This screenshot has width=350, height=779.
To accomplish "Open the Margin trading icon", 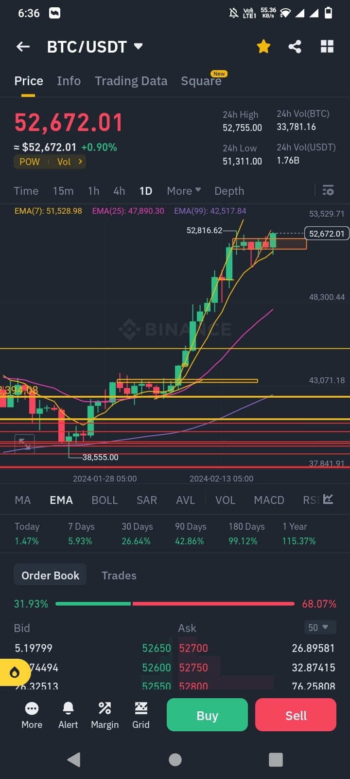I will pos(105,715).
